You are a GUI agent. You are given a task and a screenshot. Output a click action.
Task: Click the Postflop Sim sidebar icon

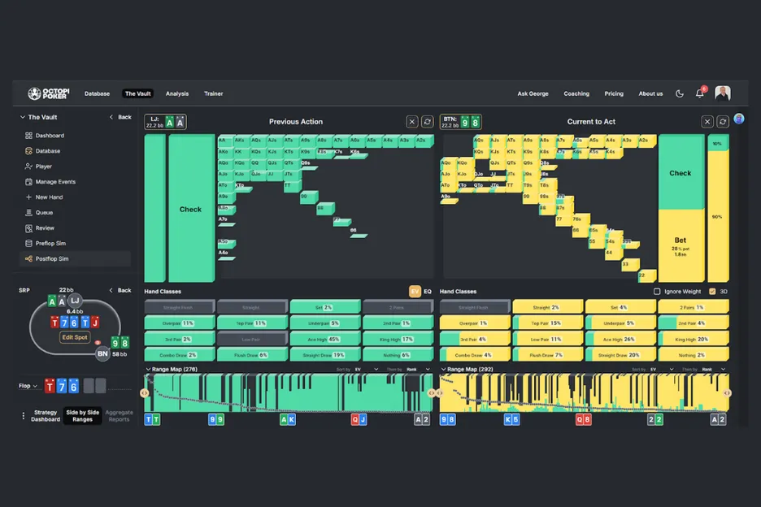tap(28, 259)
